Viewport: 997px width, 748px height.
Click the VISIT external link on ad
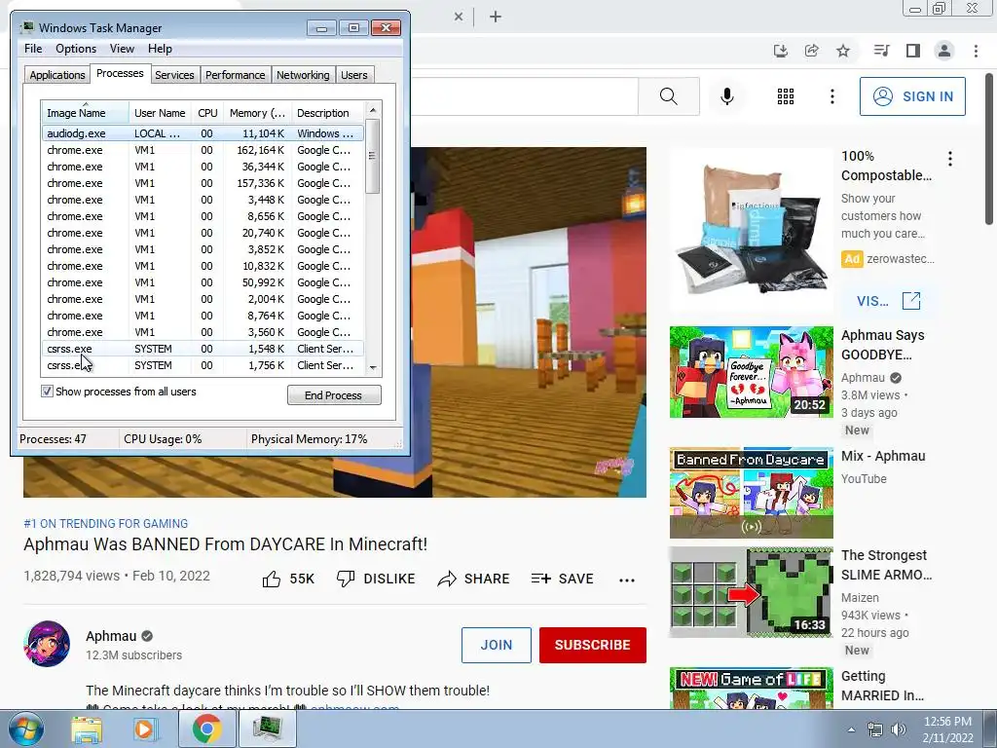[888, 301]
